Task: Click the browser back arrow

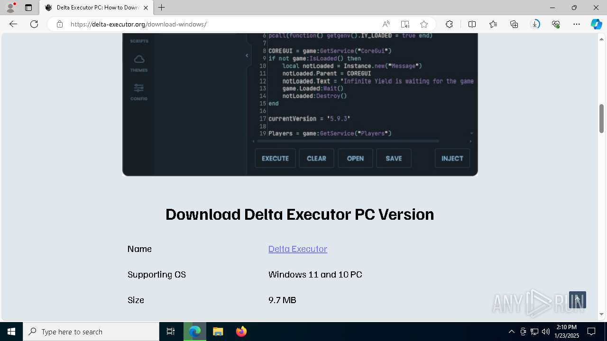Action: point(13,24)
